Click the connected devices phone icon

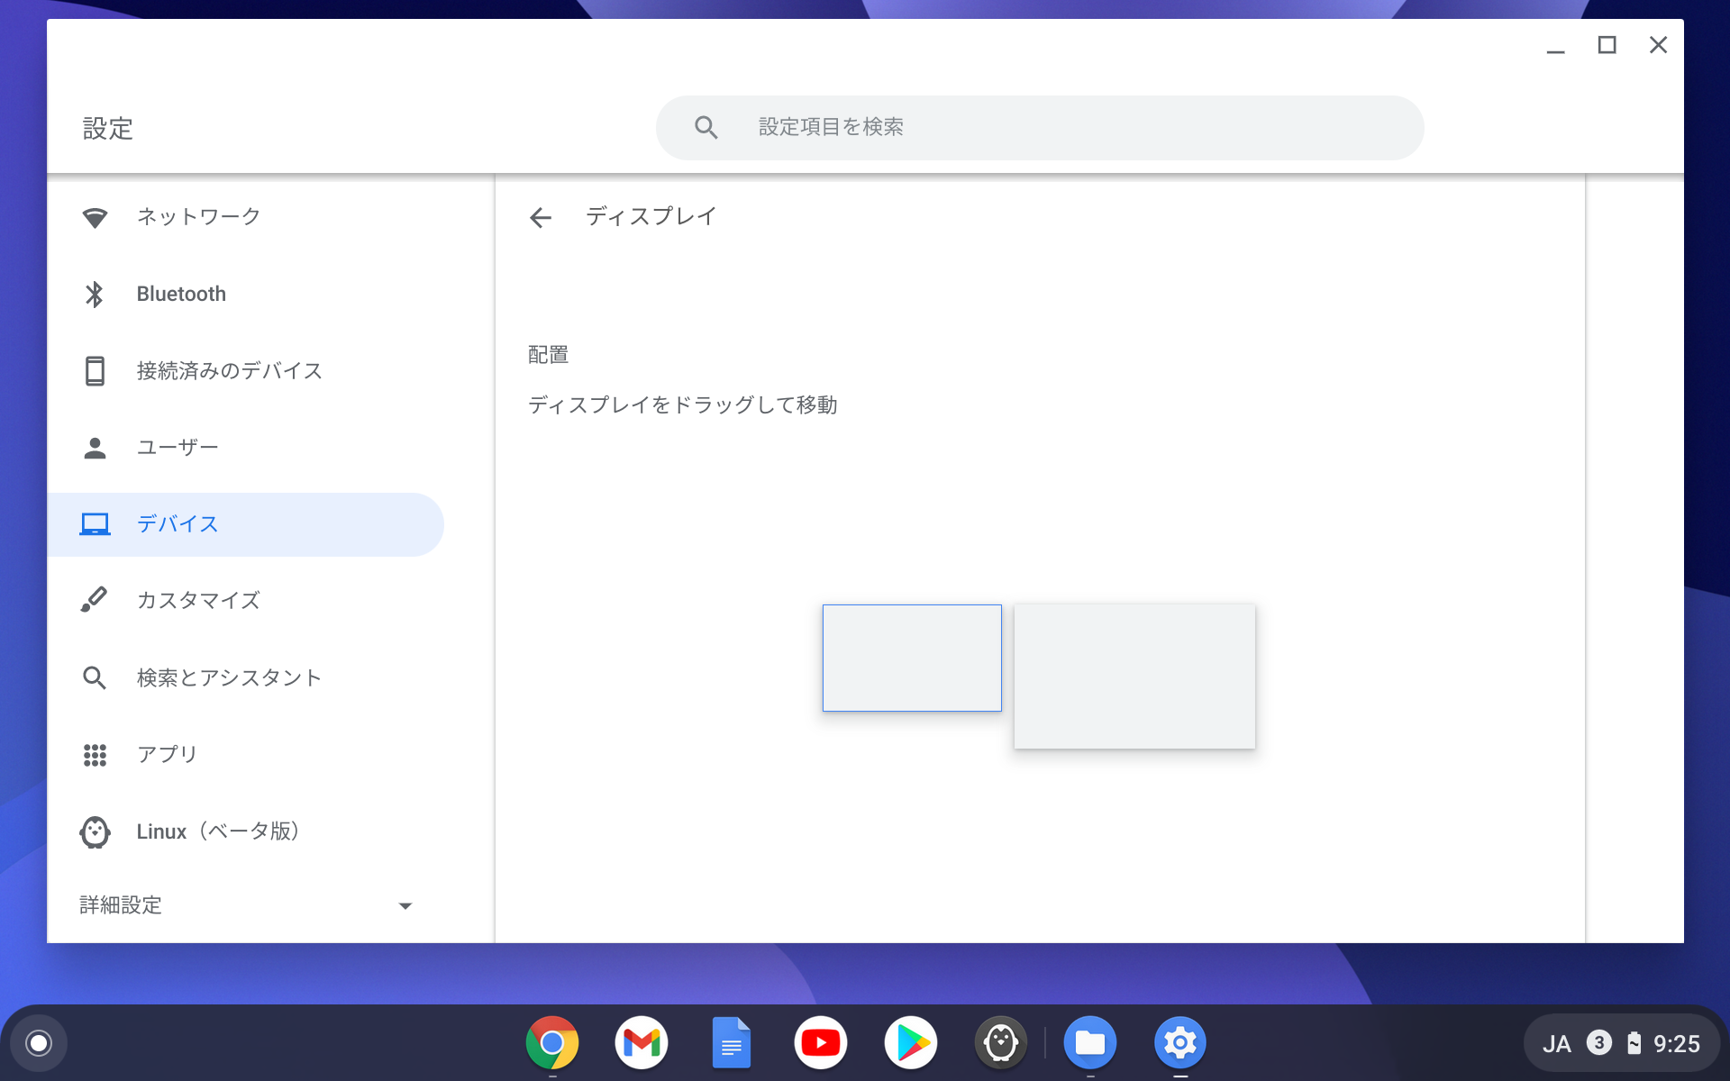pos(95,370)
